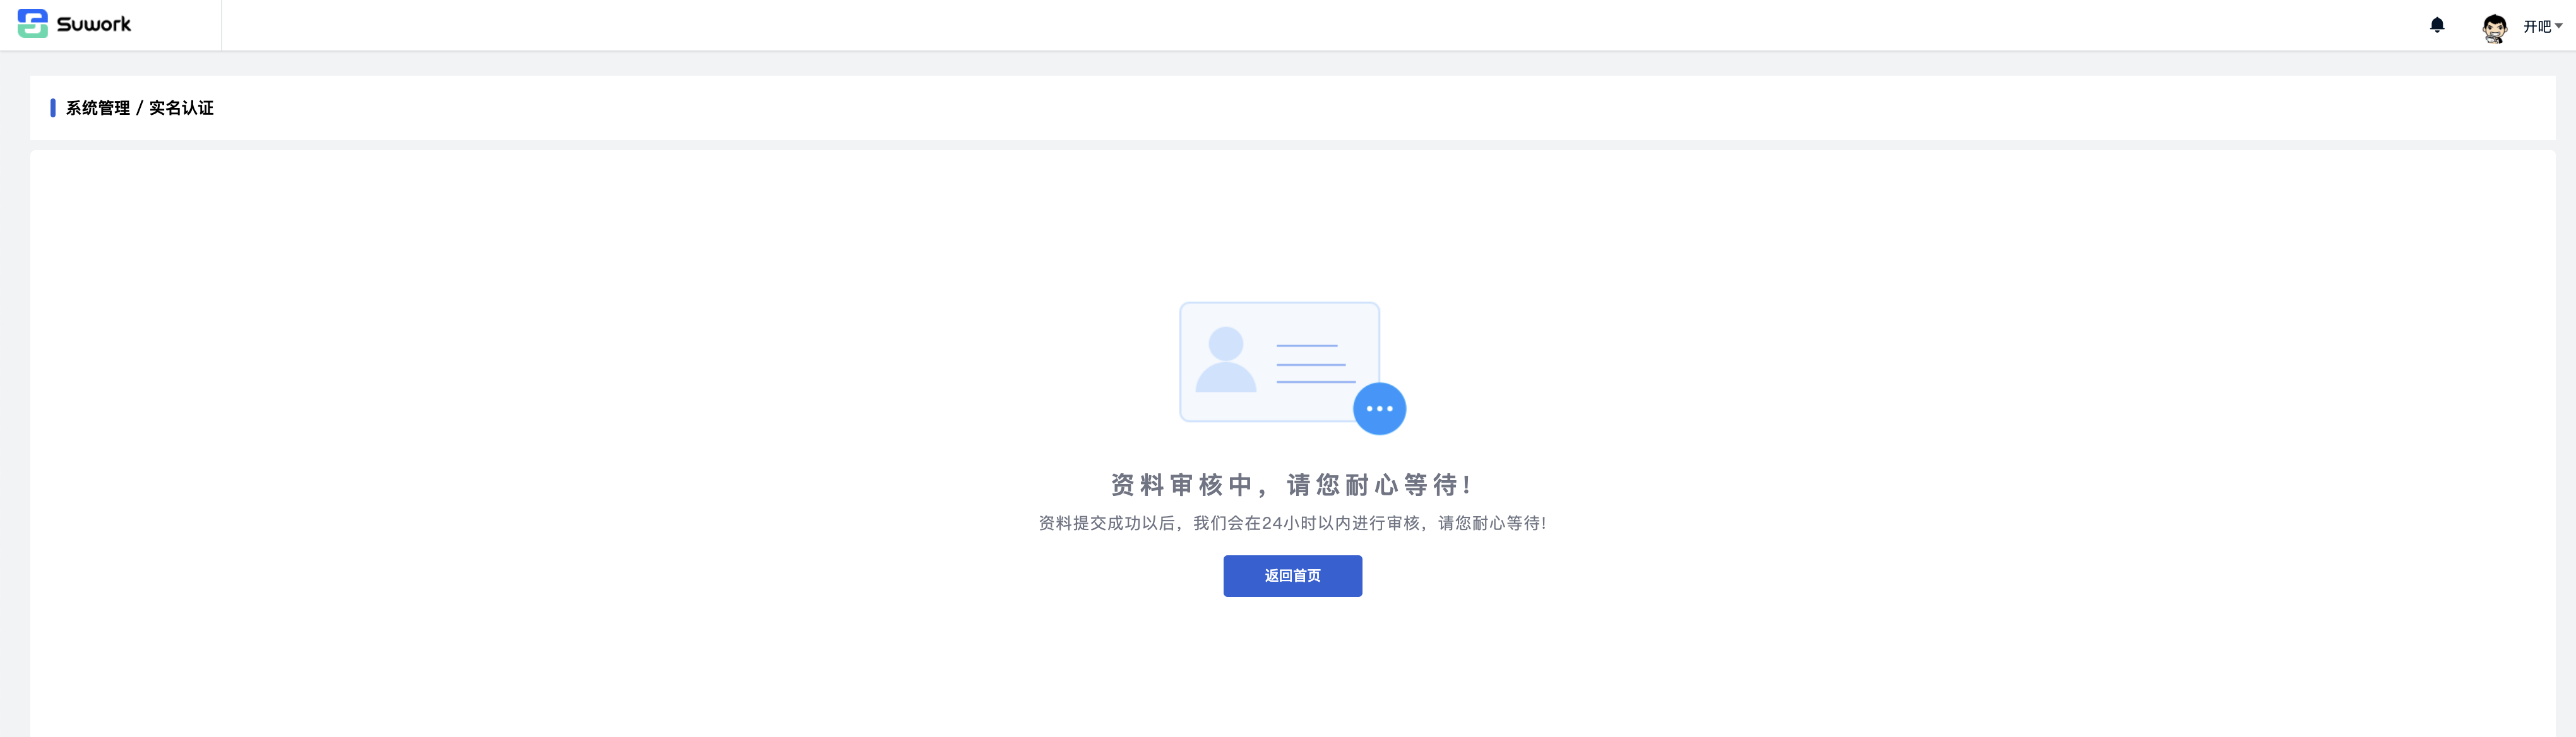The height and width of the screenshot is (737, 2576).
Task: Click blank top header bar area
Action: 1300,25
